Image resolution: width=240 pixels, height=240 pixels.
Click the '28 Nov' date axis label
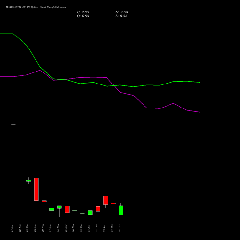81,228
